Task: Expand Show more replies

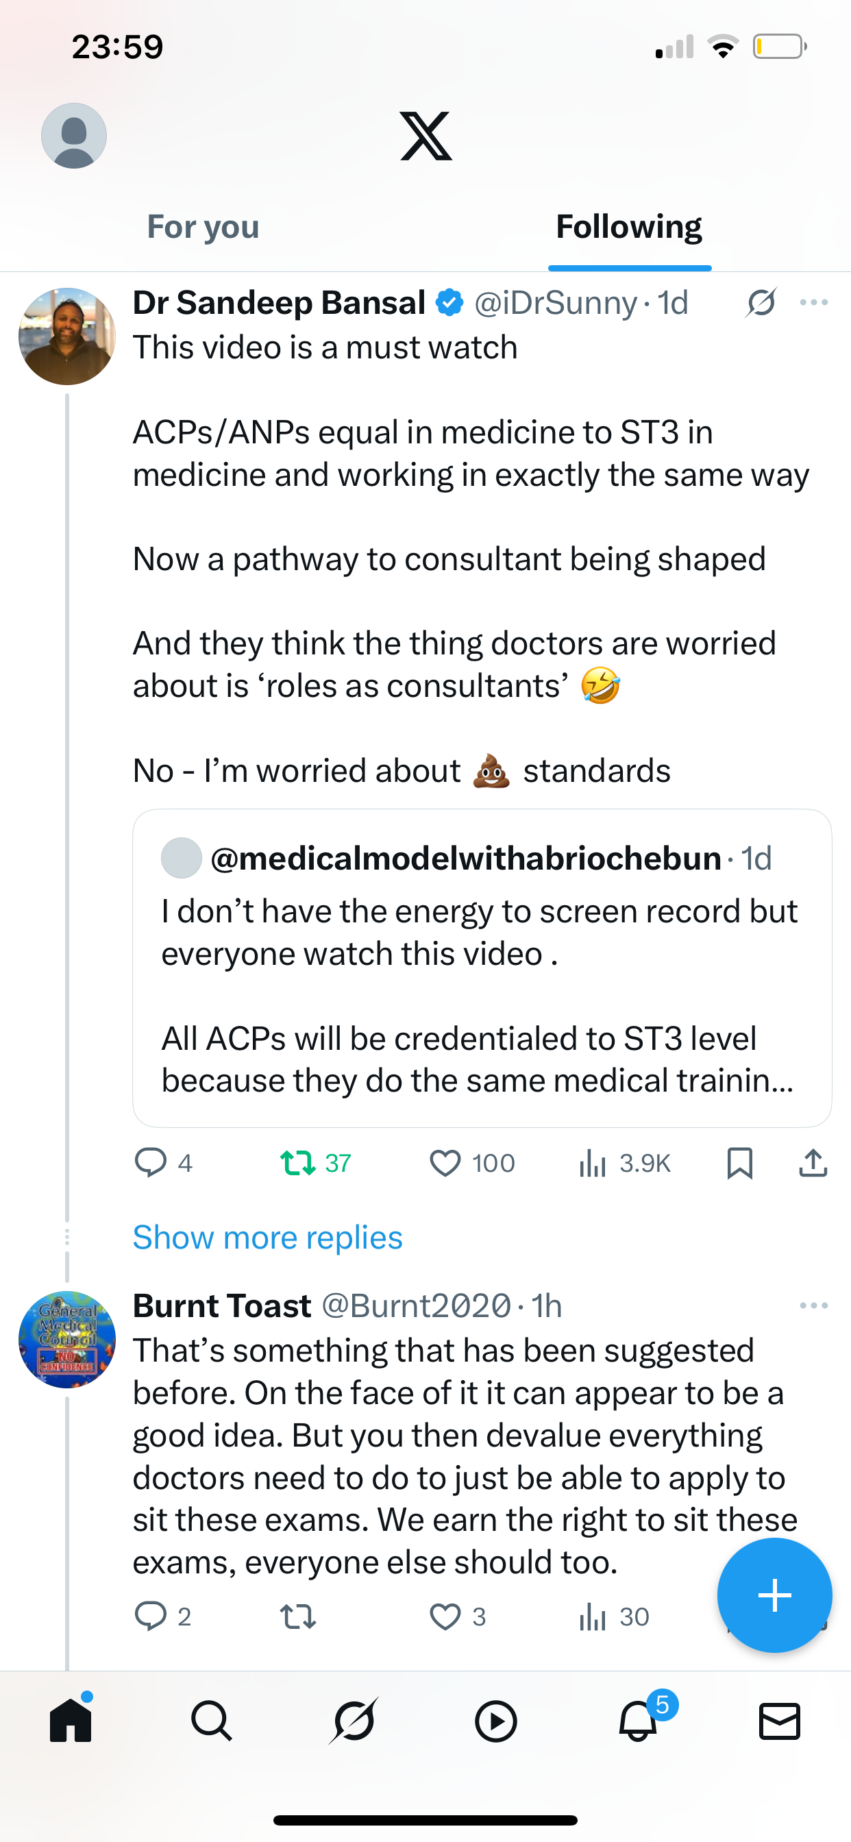Action: pyautogui.click(x=267, y=1238)
